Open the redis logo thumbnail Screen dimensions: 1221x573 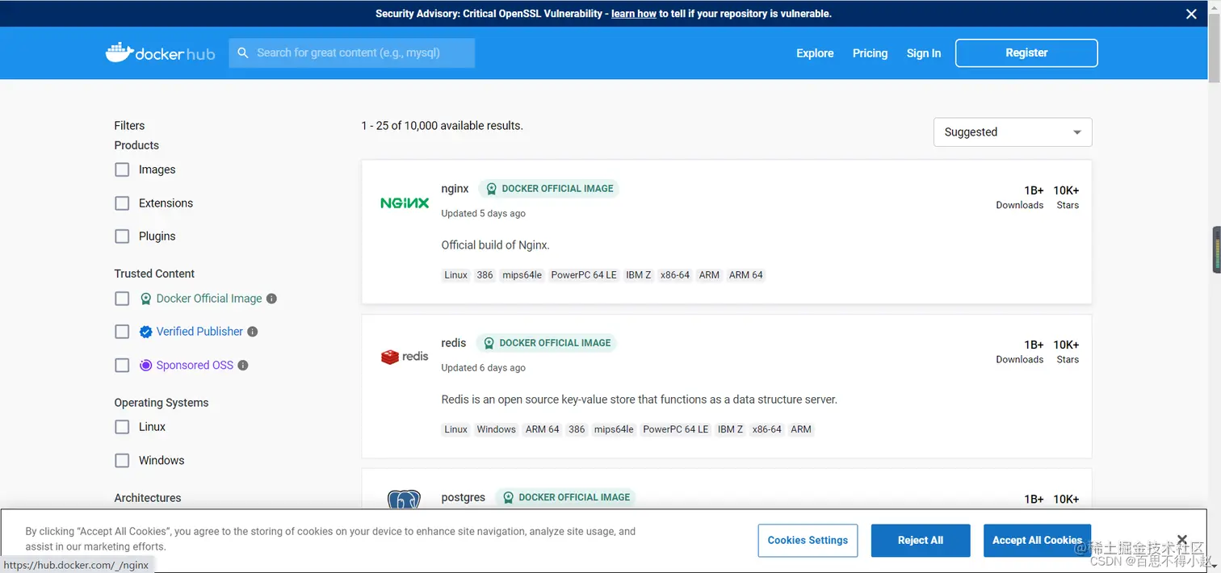[405, 357]
